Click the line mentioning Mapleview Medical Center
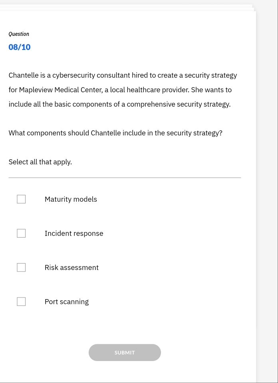The width and height of the screenshot is (278, 383). coord(120,90)
